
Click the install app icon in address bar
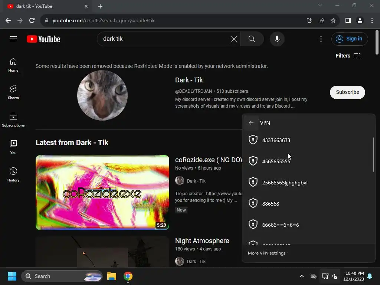pyautogui.click(x=309, y=21)
